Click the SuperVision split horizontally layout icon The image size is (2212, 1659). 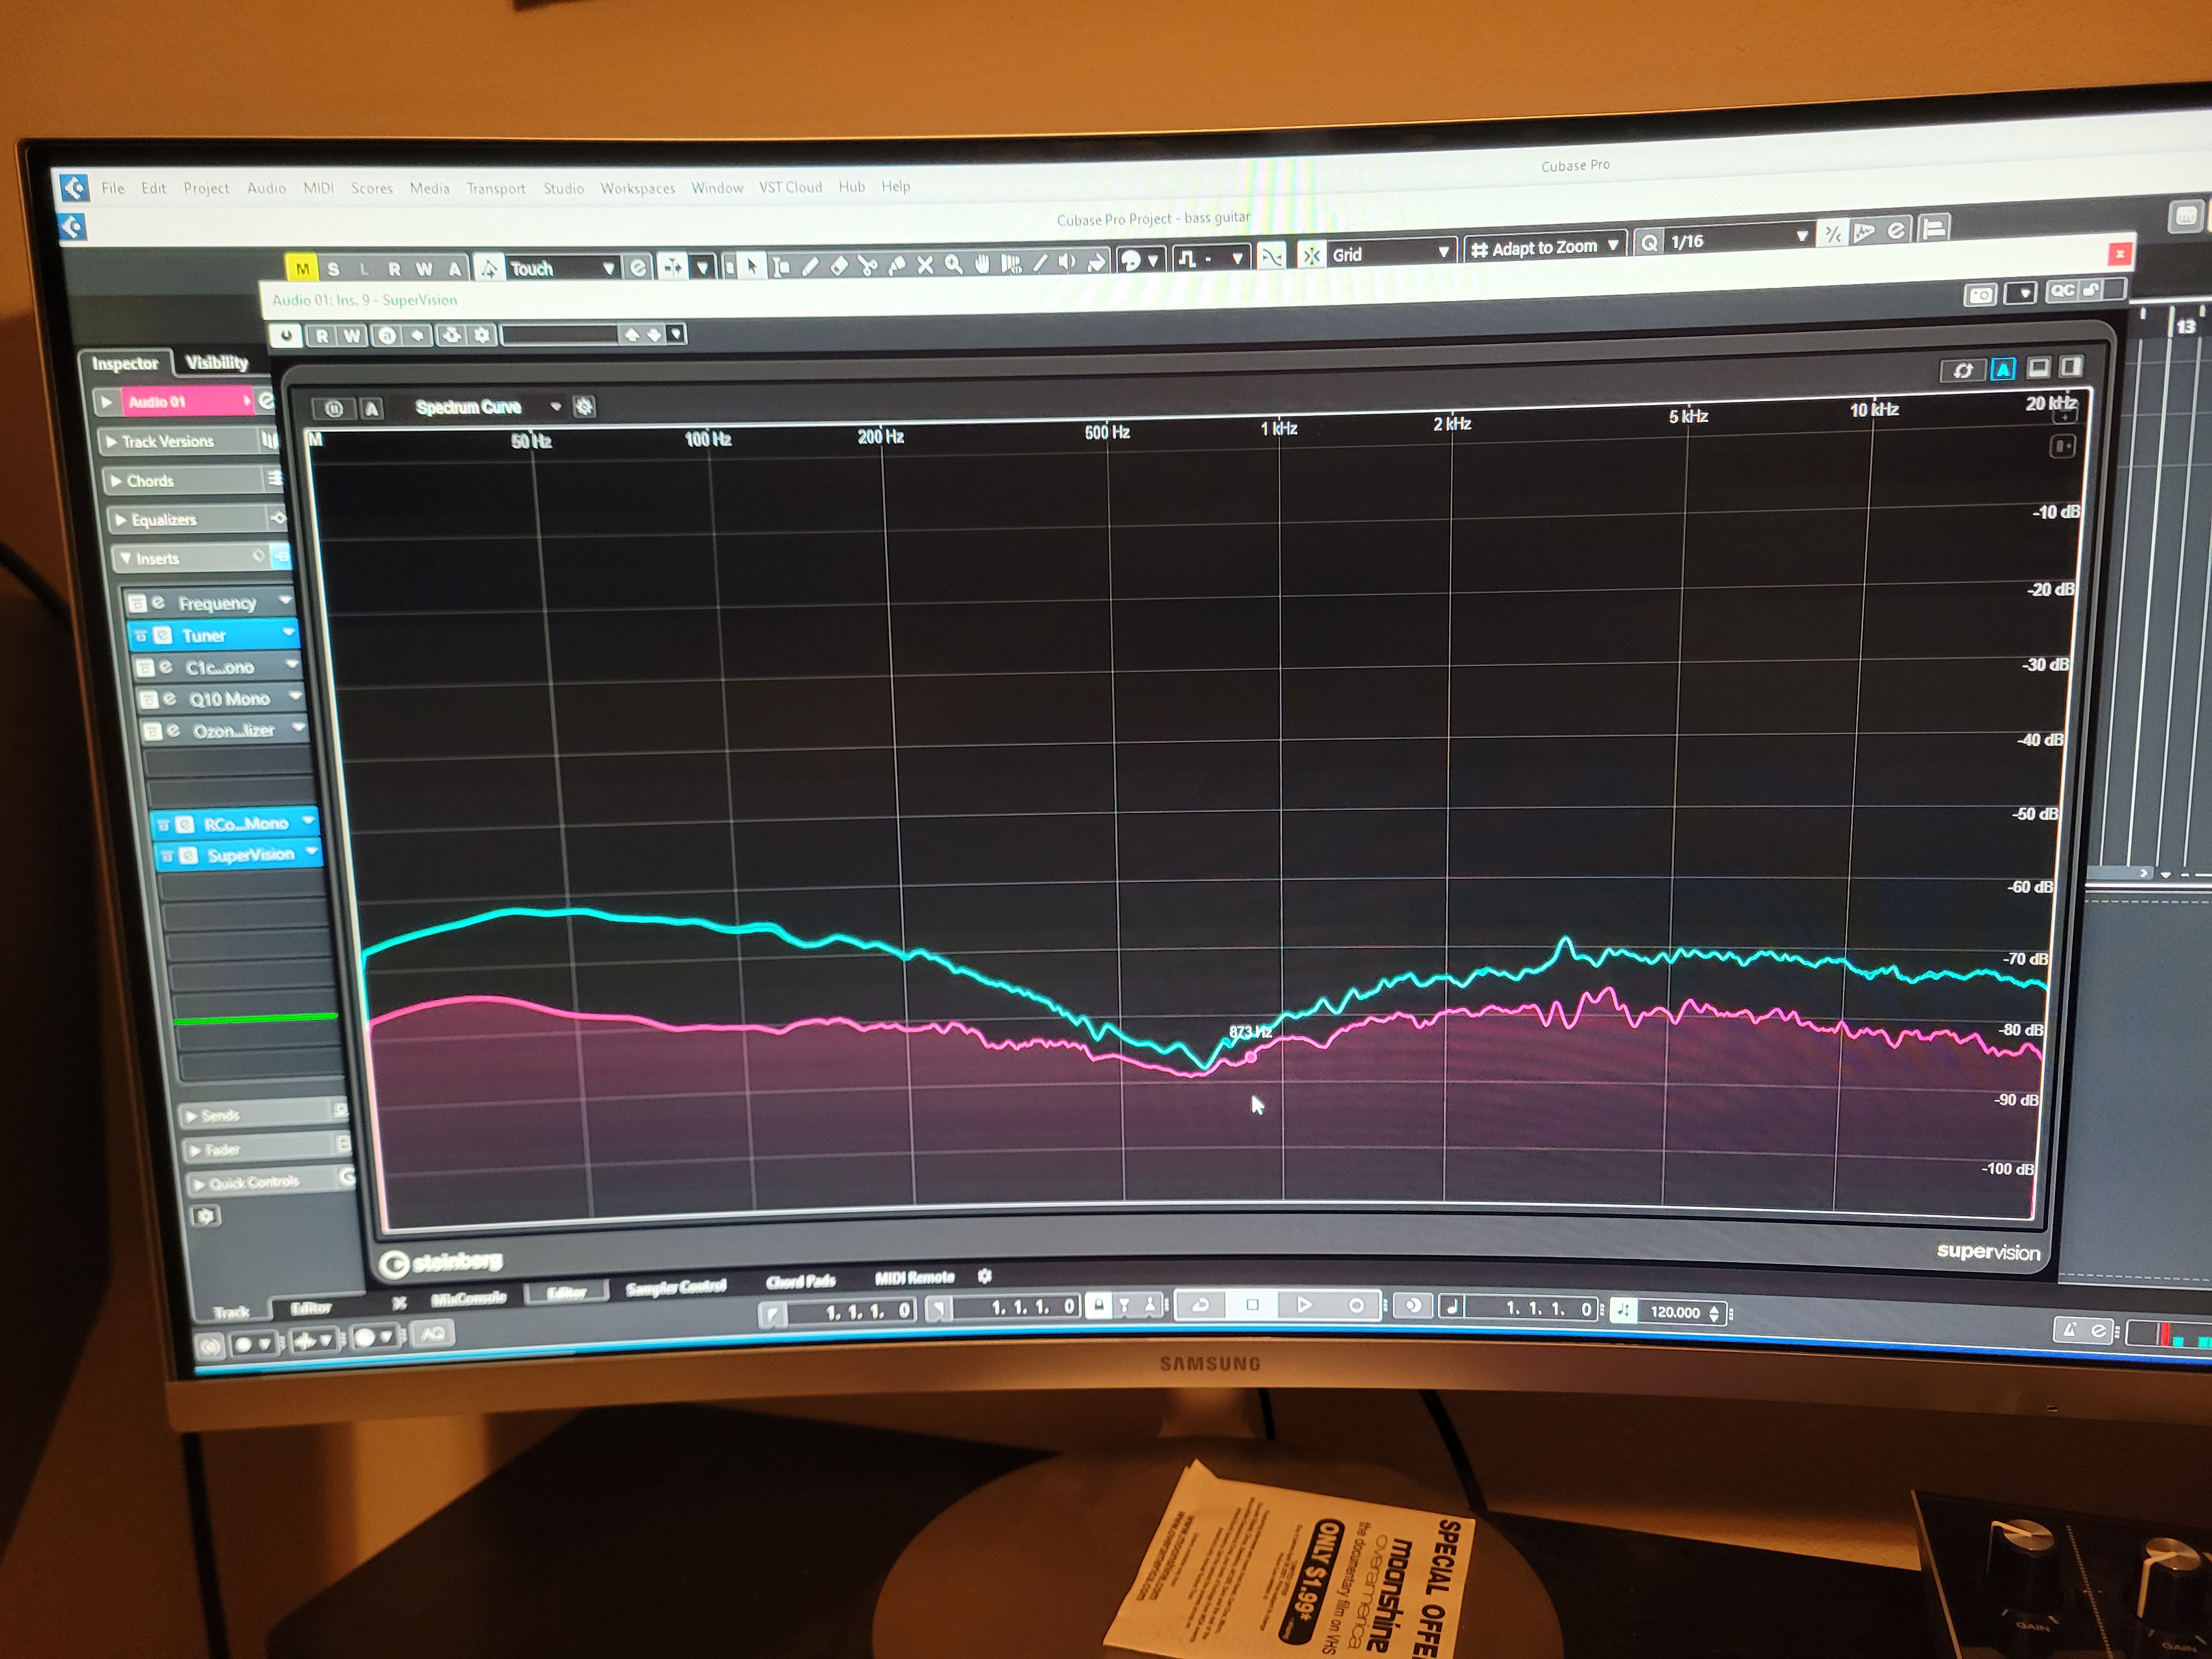pos(2038,367)
